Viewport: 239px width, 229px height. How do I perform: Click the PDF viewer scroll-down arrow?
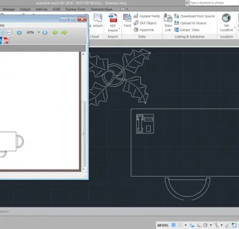83,169
